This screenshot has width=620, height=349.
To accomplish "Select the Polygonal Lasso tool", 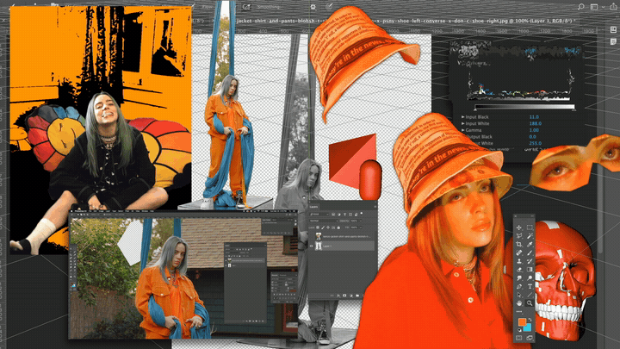I will pyautogui.click(x=519, y=236).
